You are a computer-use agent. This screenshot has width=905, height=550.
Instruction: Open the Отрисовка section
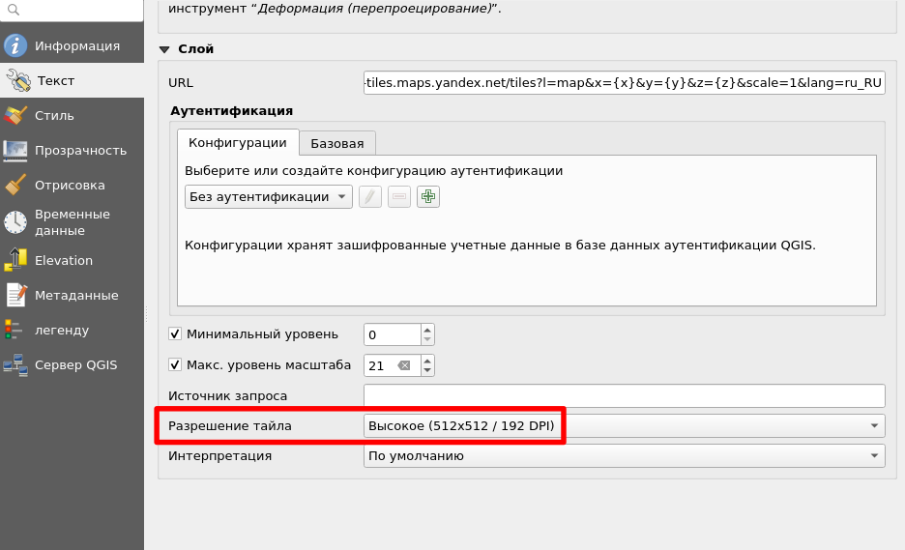pos(72,186)
